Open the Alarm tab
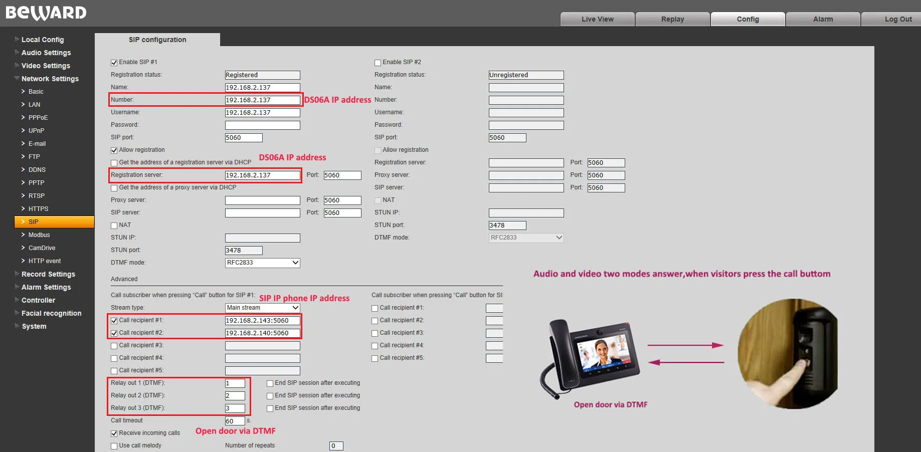The width and height of the screenshot is (921, 452). coord(823,19)
